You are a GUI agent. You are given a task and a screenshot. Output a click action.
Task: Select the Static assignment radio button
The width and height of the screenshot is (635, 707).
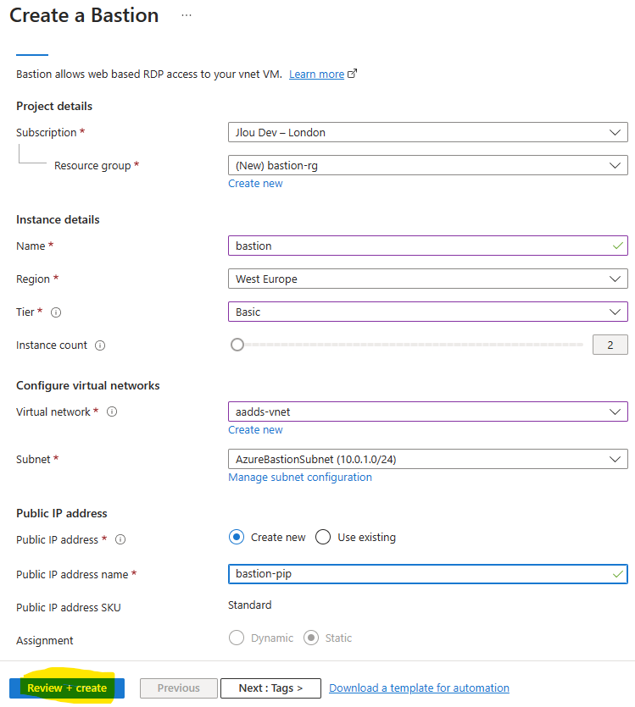pyautogui.click(x=311, y=638)
